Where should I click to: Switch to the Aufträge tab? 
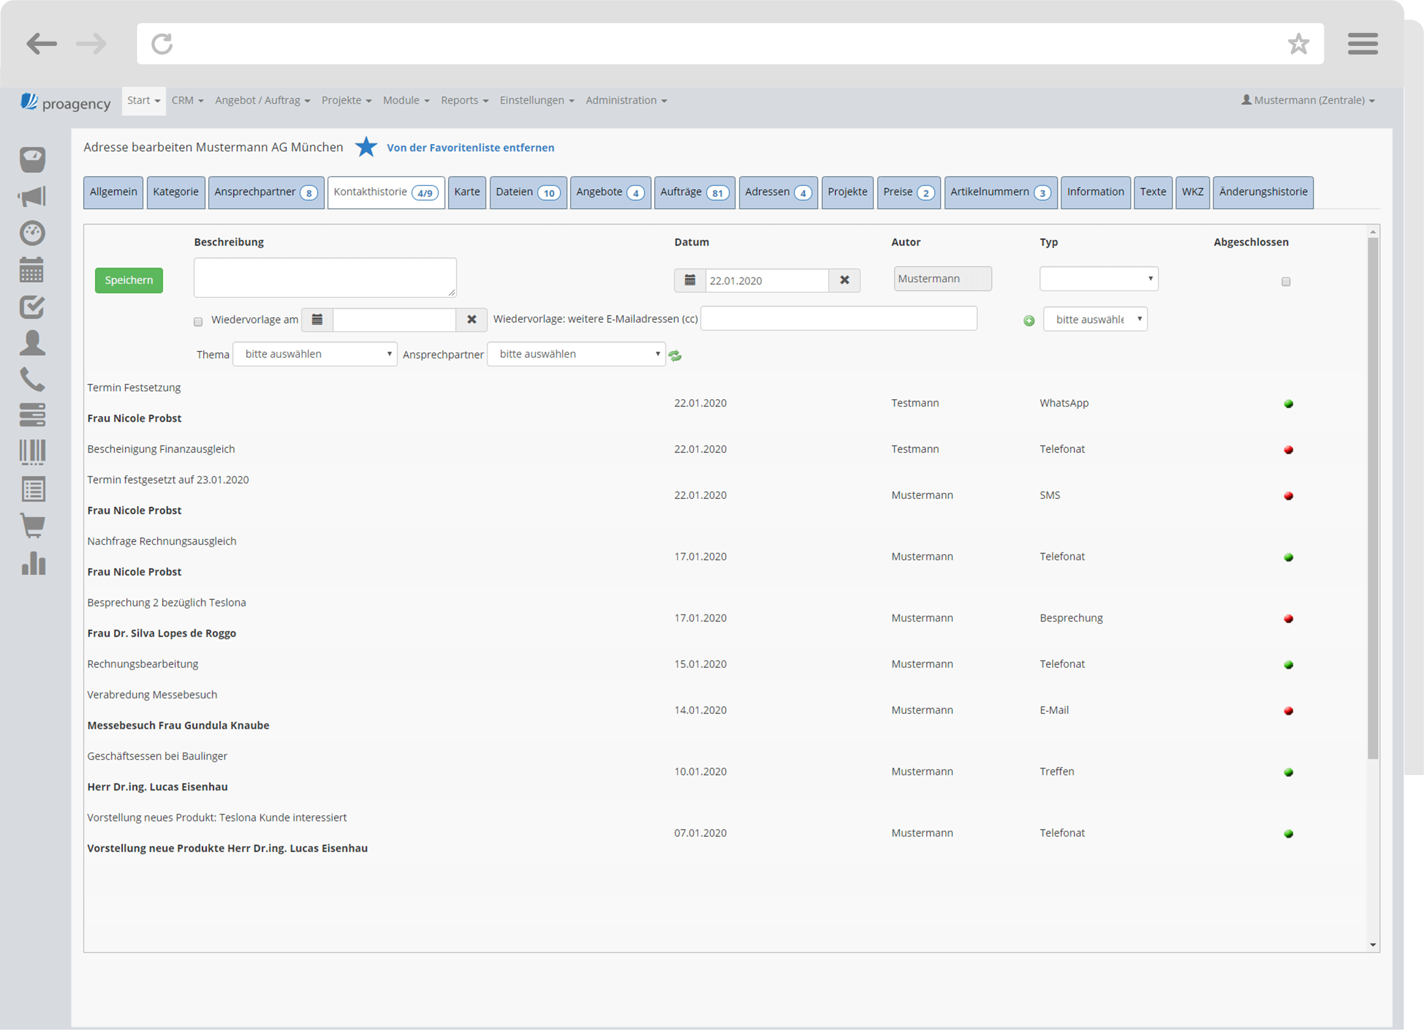coord(694,192)
